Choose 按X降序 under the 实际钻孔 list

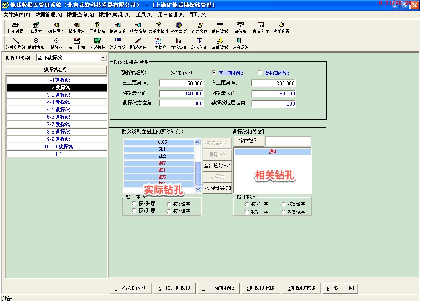tap(170, 204)
